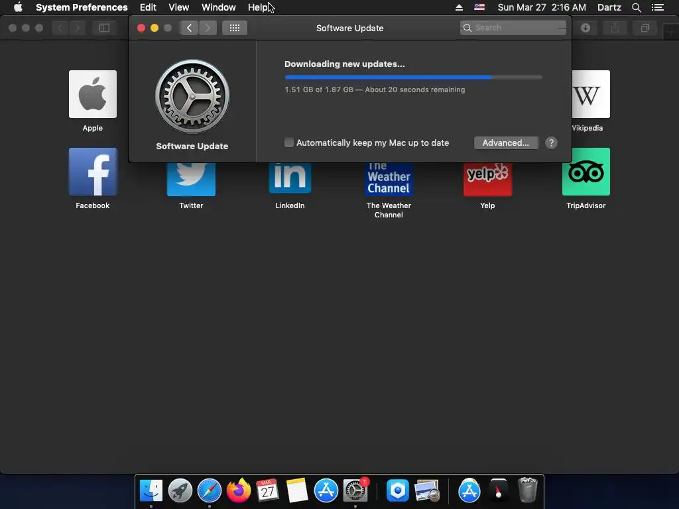Open App Store from the Dock

pos(326,490)
